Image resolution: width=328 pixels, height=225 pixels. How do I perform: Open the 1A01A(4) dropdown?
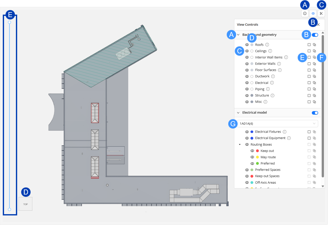pos(277,123)
